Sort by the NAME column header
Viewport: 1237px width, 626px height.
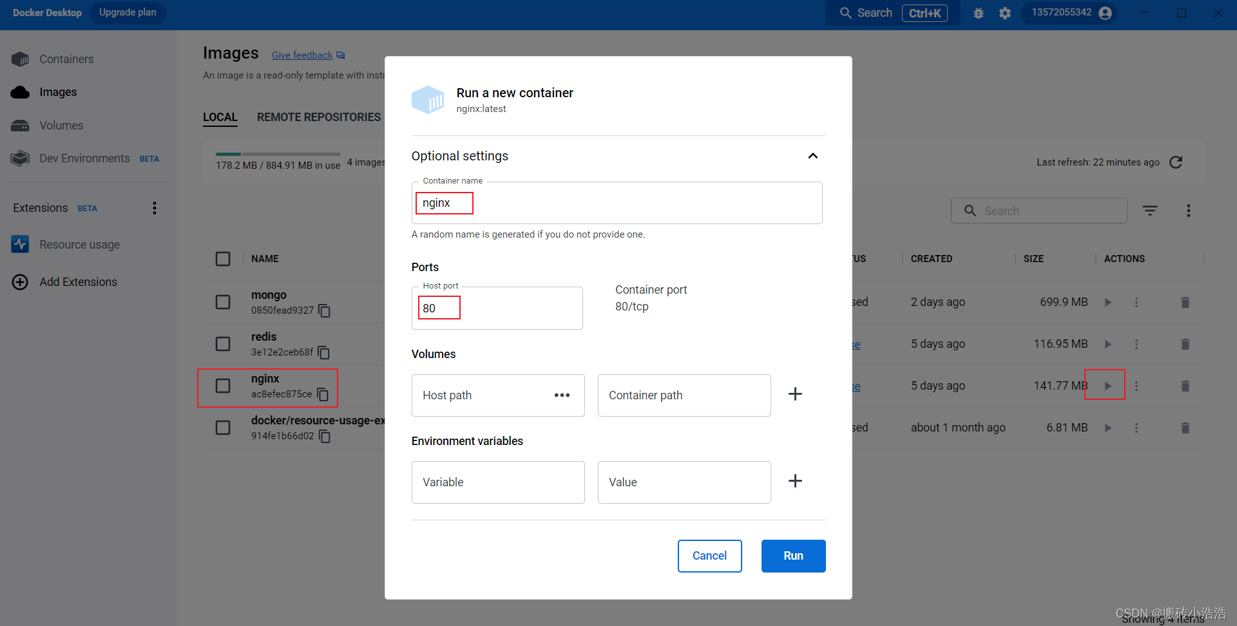[265, 259]
